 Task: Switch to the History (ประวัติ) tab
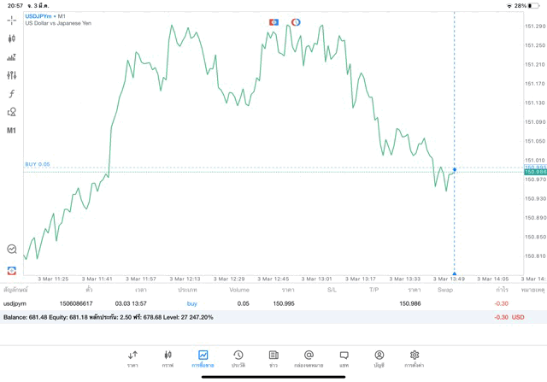coord(238,358)
